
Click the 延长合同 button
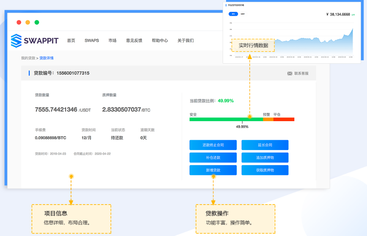265,145
